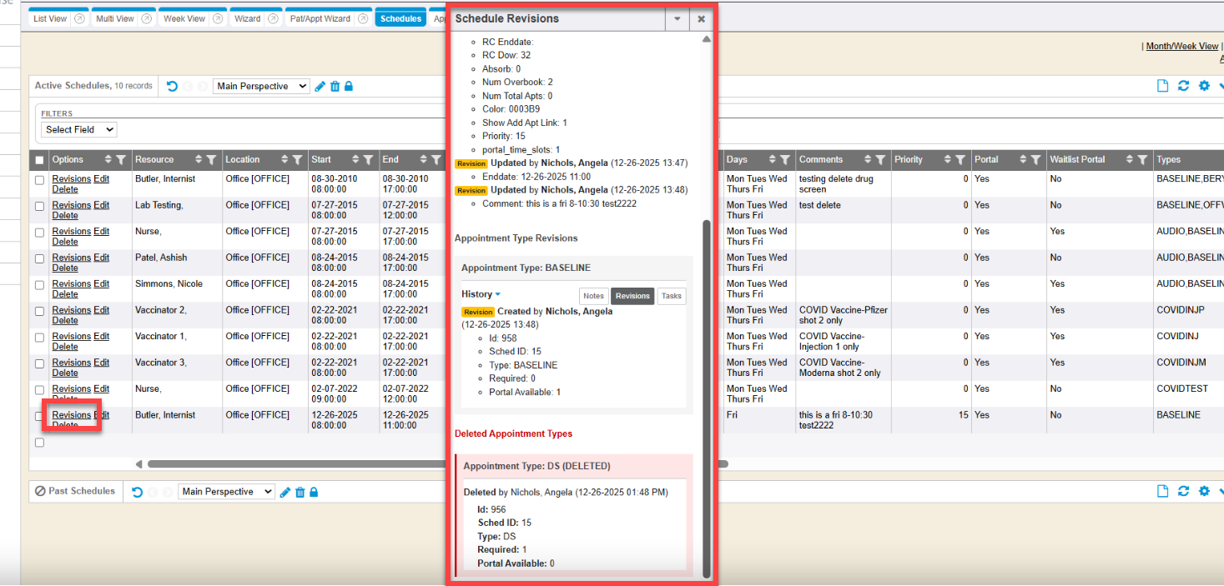Screen dimensions: 1224x586
Task: Click the refresh arrows icon in Active Schedules
Action: pyautogui.click(x=1183, y=86)
